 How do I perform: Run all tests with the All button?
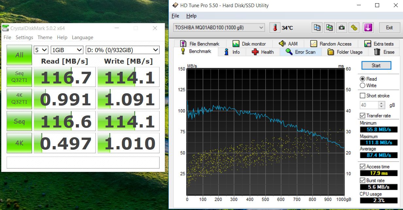point(19,54)
